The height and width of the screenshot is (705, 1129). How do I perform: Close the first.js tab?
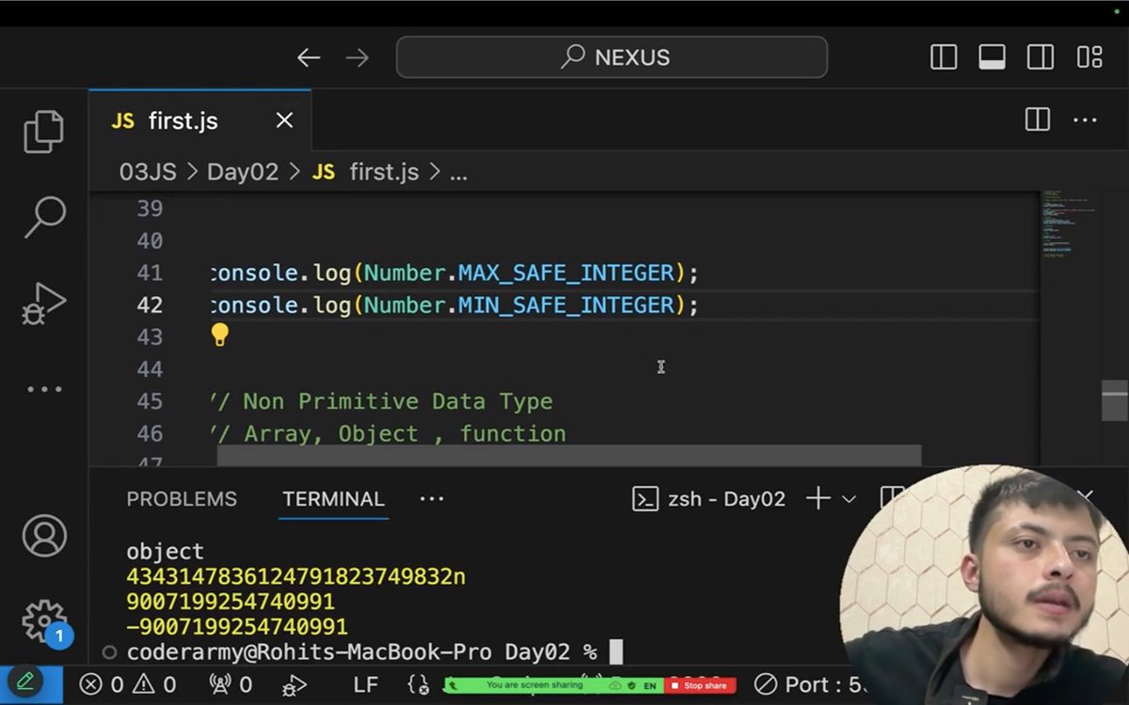[284, 120]
